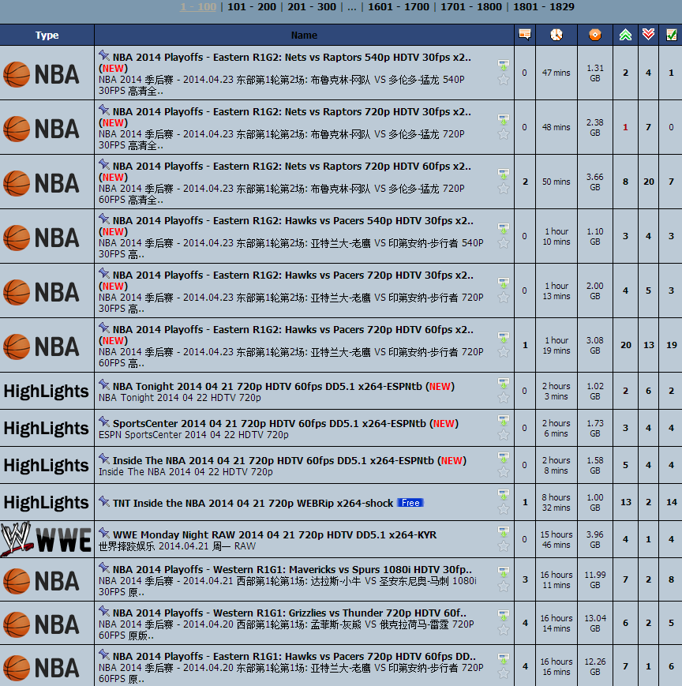Image resolution: width=682 pixels, height=686 pixels.
Task: Open Nets vs Raptors 540p HDTV 30fps torrent
Action: tap(292, 58)
